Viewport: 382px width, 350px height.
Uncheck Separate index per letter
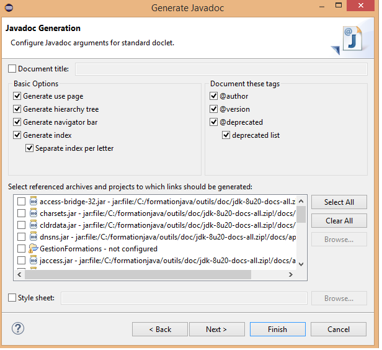30,149
